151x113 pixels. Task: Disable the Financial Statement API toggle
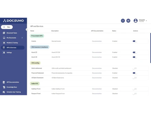[135, 73]
